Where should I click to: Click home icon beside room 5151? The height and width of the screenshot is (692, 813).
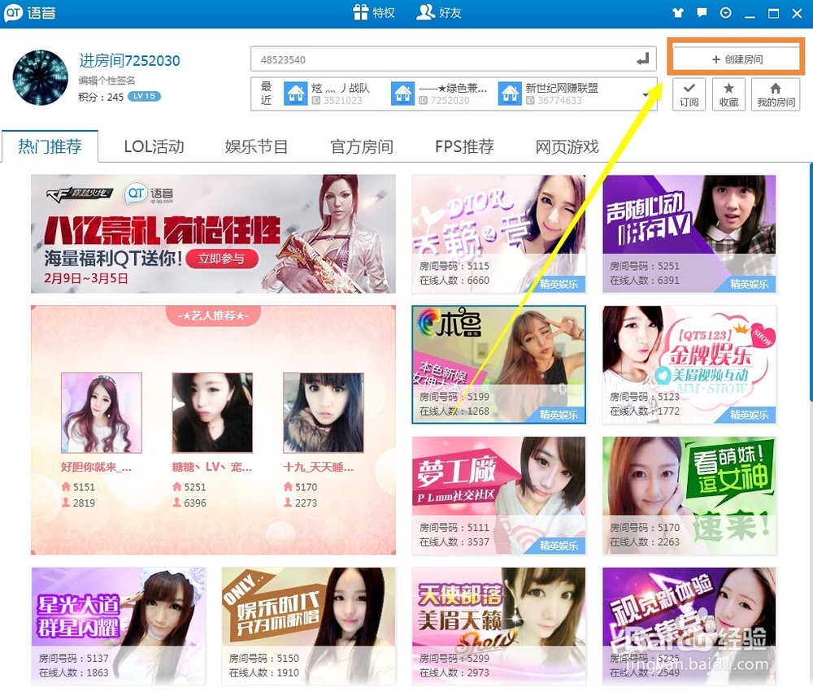[66, 486]
